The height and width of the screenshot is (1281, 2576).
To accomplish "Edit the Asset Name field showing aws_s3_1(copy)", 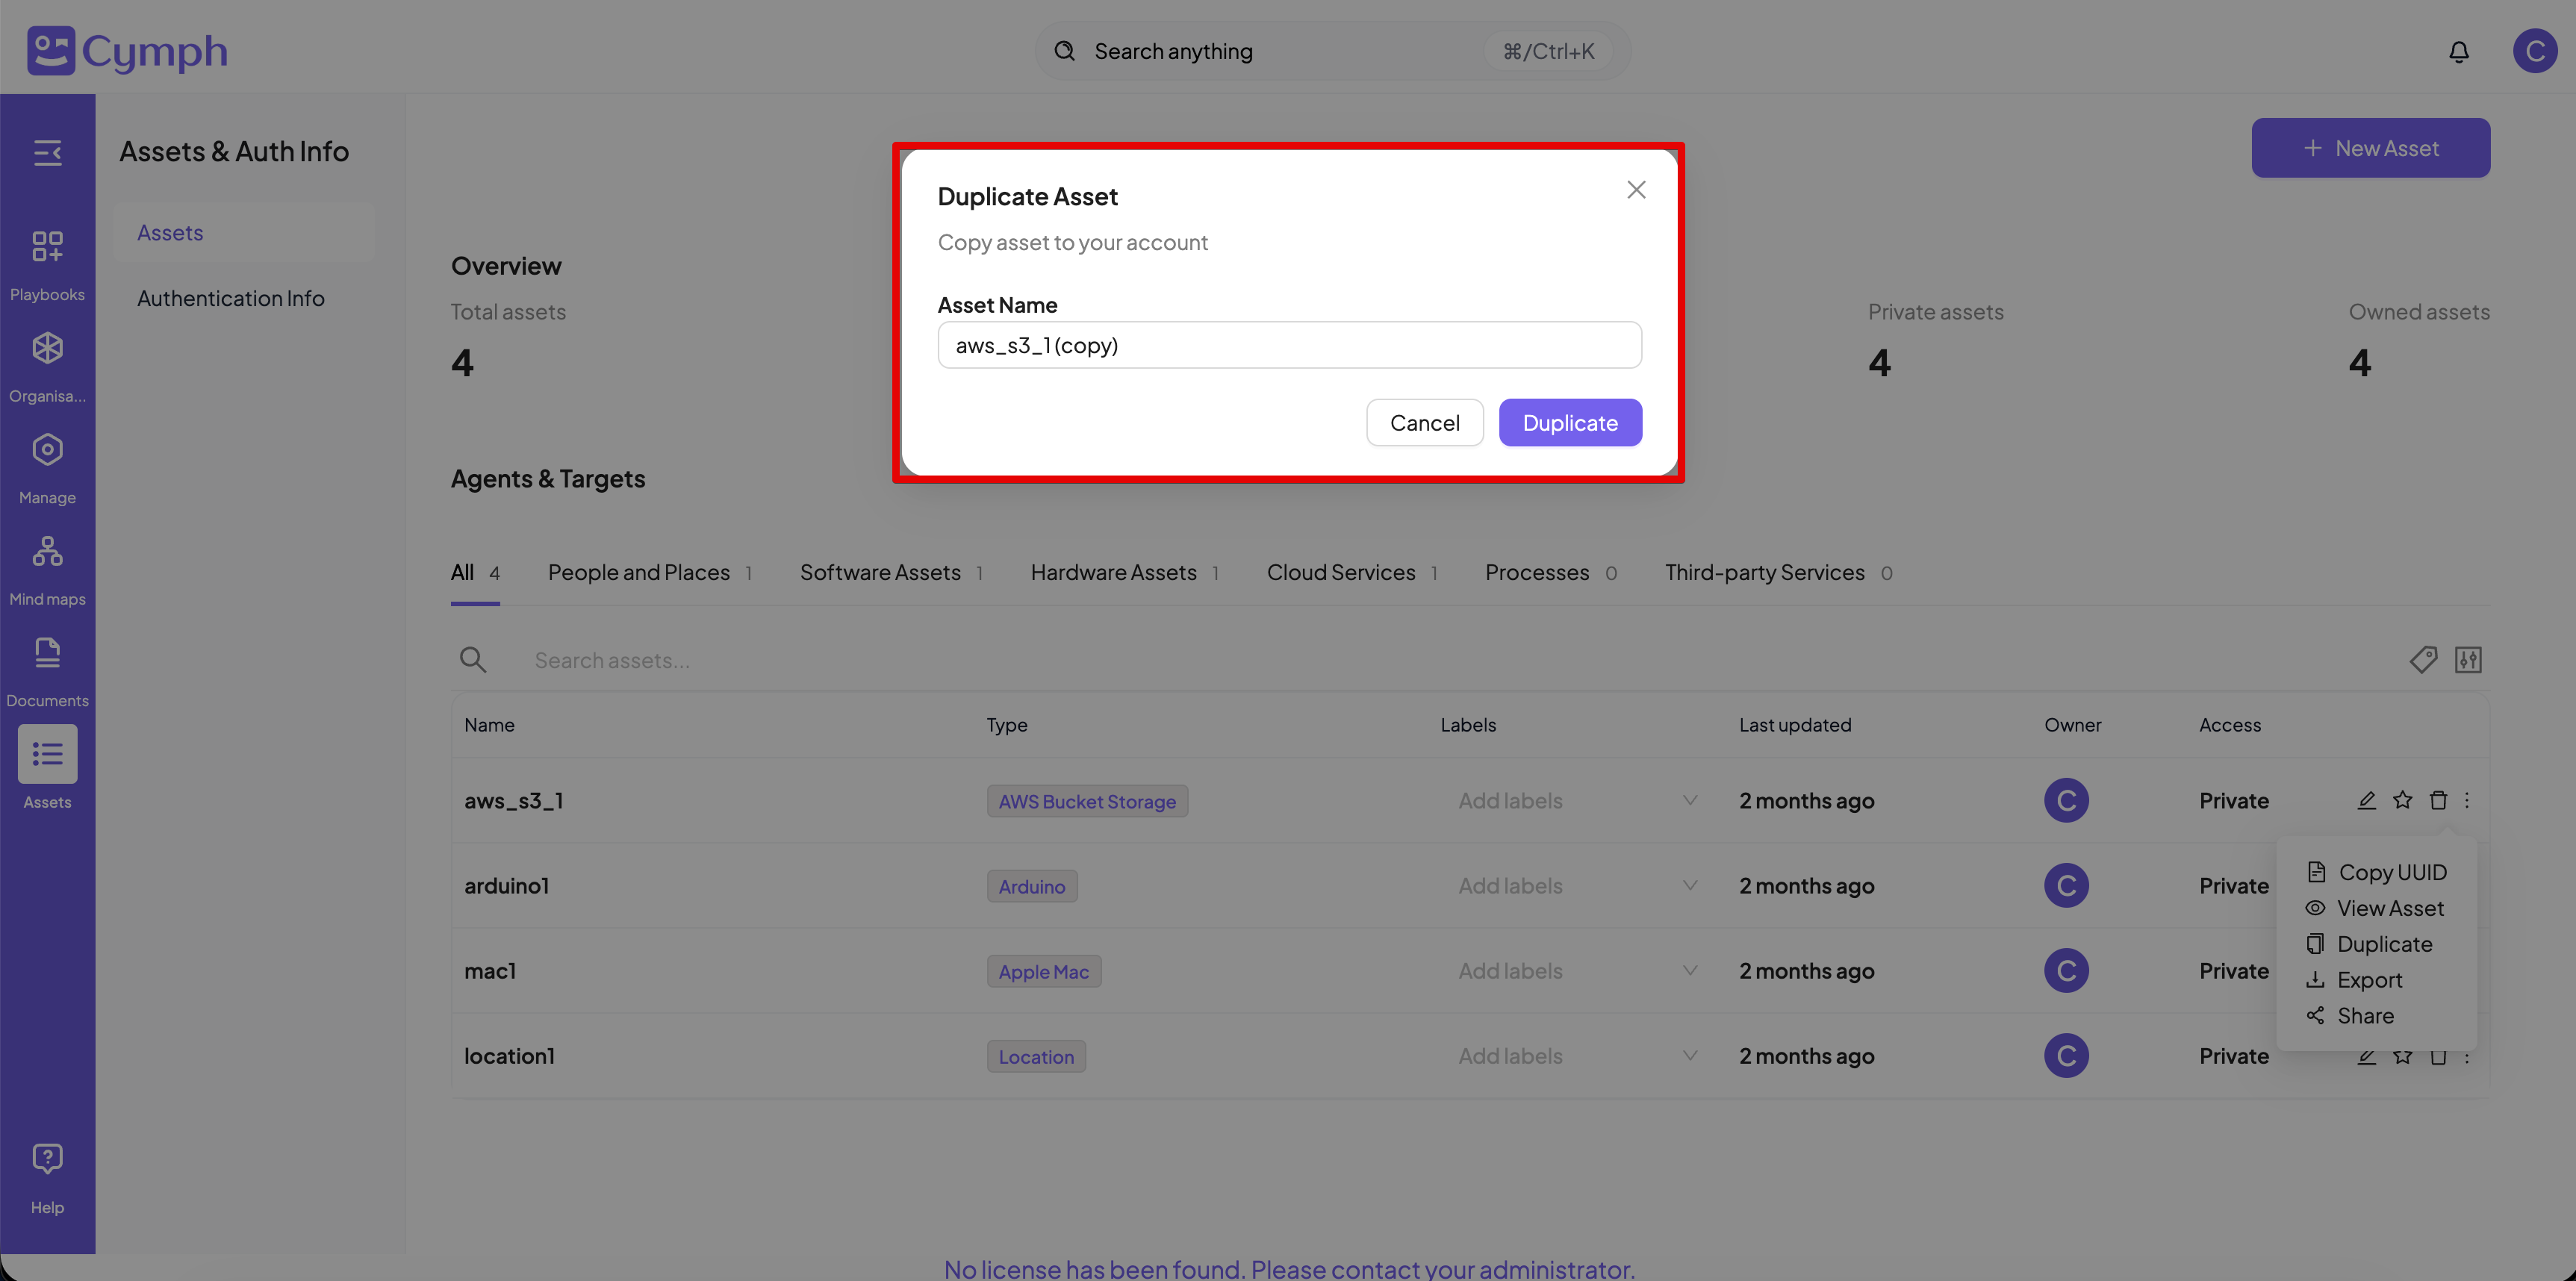I will (x=1289, y=344).
